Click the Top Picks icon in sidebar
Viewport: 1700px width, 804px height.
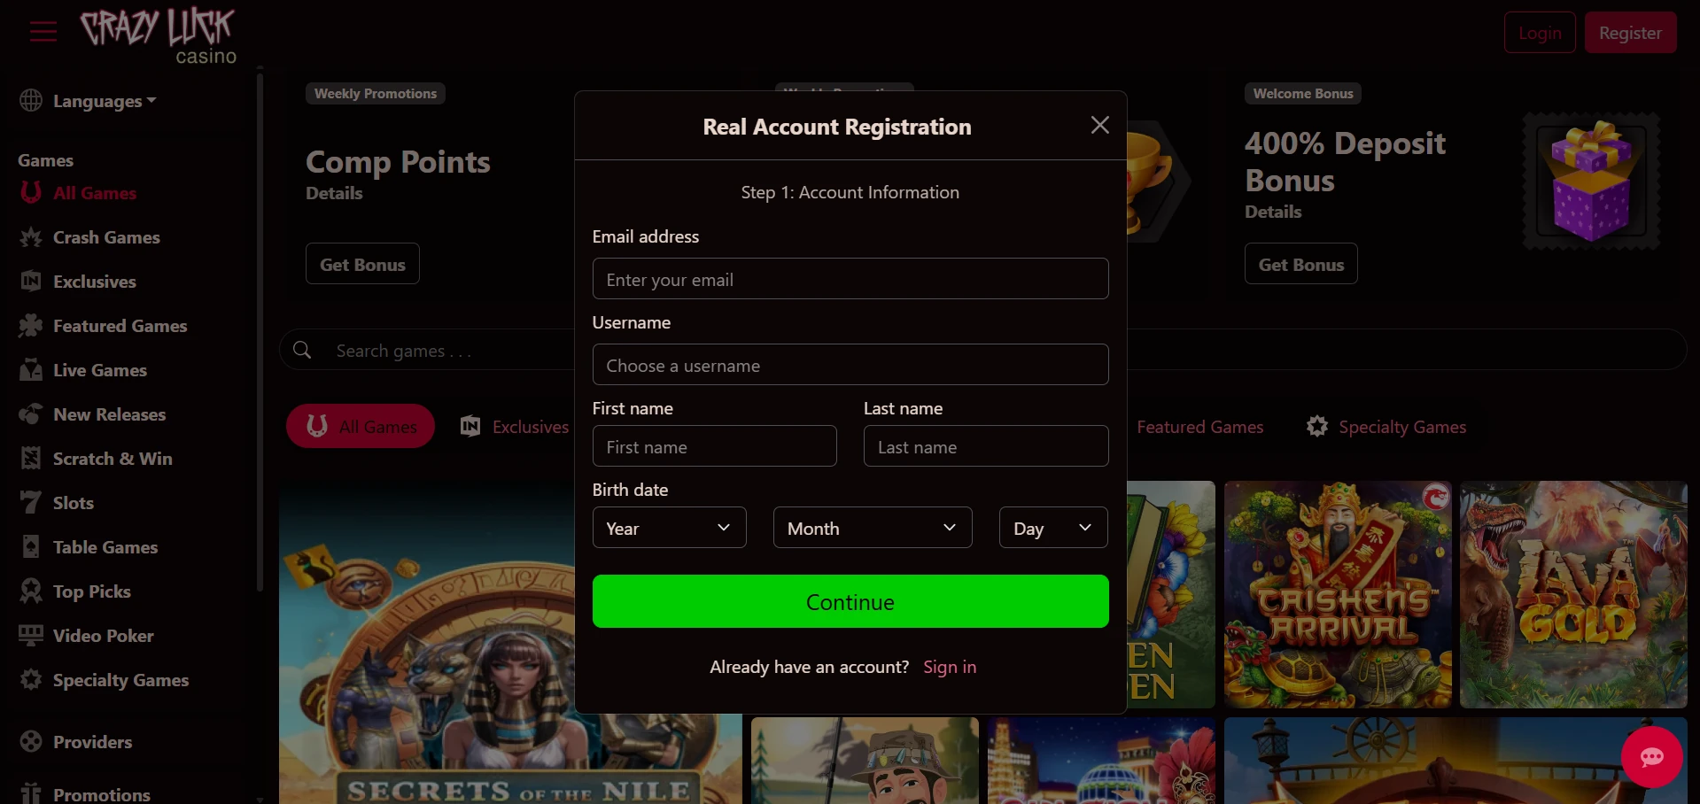coord(31,591)
